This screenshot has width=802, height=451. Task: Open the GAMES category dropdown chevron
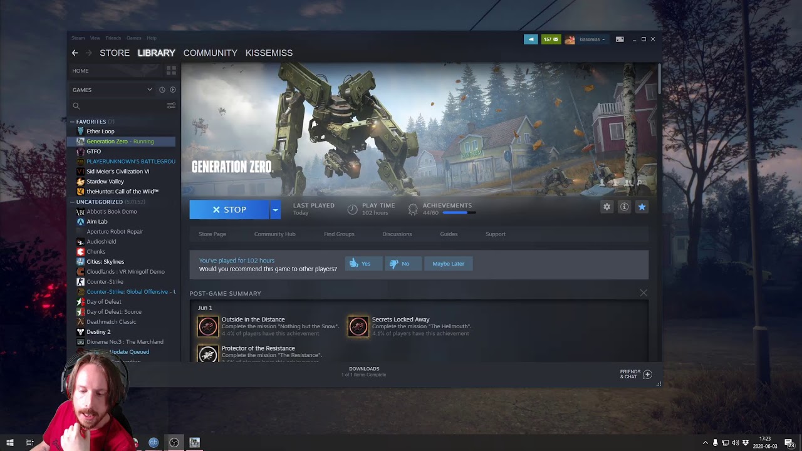click(x=150, y=90)
